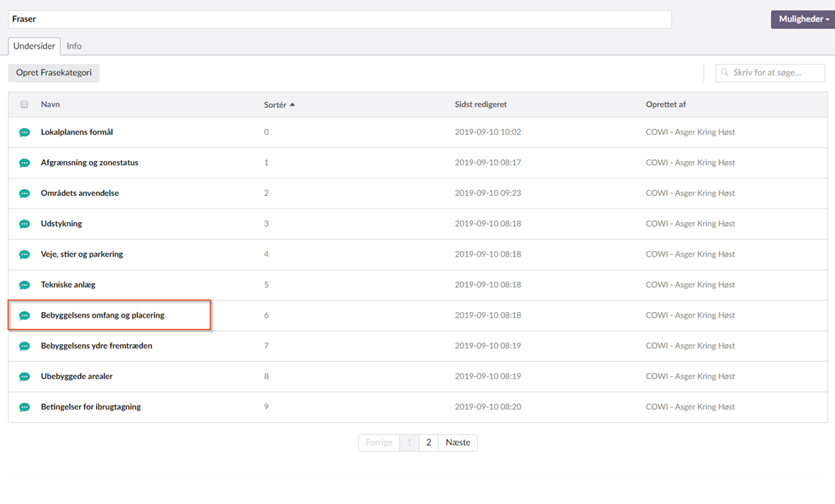Open Veje, stier og parkering entry
Screen dimensions: 835x504
pos(81,254)
